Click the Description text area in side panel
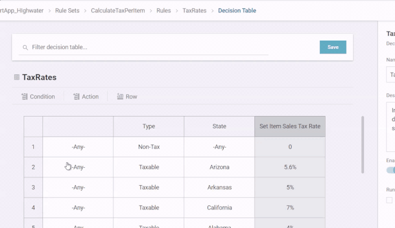This screenshot has height=228, width=395. coord(390,127)
